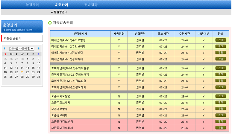Click the 초미세먼지(PM-2.5)경보해제 message cell
The width and height of the screenshot is (232, 134).
tap(80, 87)
